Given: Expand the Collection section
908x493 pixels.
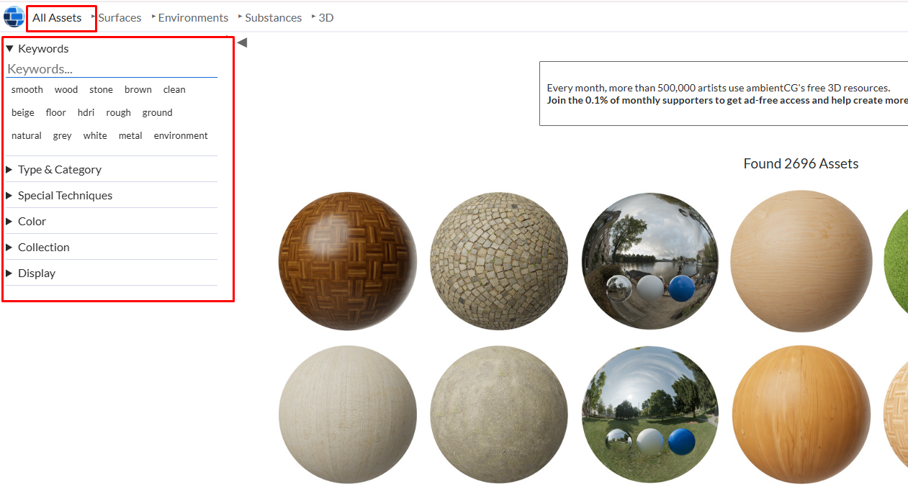Looking at the screenshot, I should click(x=112, y=247).
